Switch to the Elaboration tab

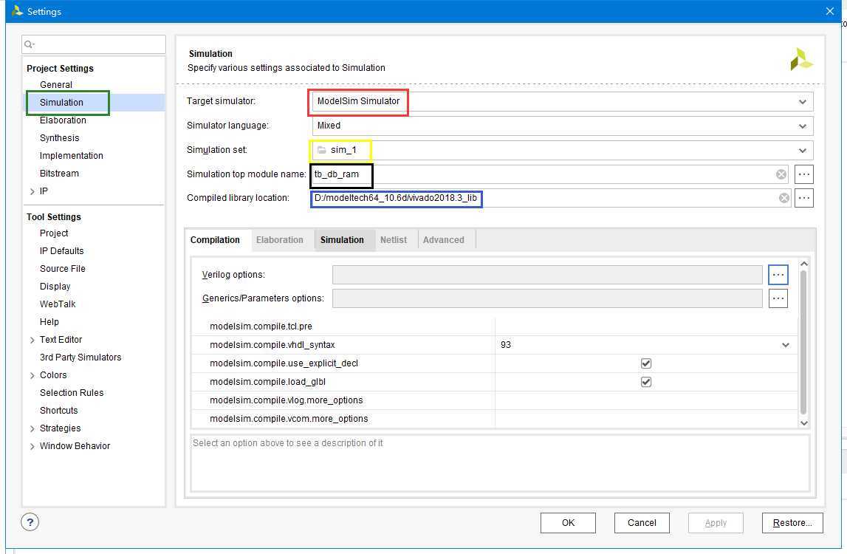(x=279, y=240)
